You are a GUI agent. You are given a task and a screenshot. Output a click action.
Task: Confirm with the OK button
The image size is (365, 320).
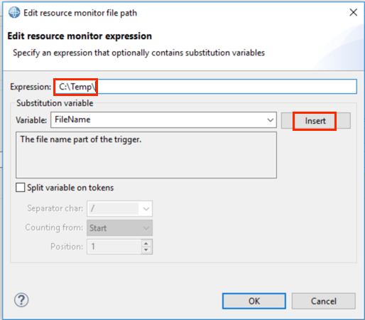[254, 301]
